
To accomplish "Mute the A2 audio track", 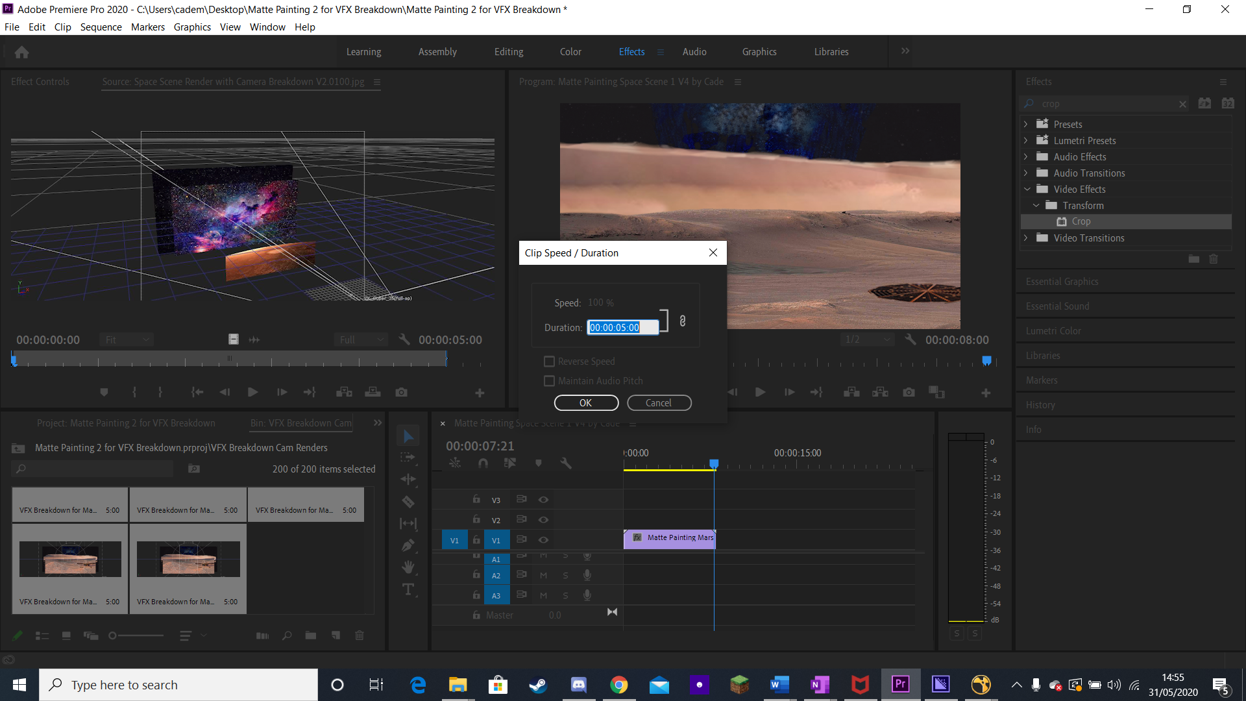I will (544, 576).
